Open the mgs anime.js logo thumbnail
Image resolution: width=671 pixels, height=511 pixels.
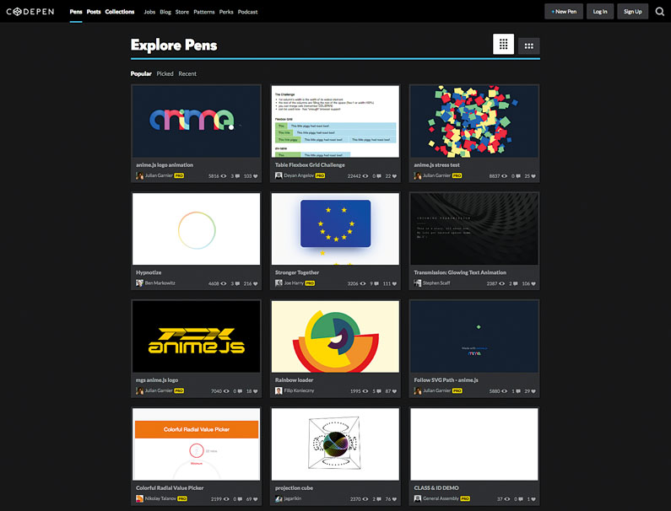click(197, 336)
